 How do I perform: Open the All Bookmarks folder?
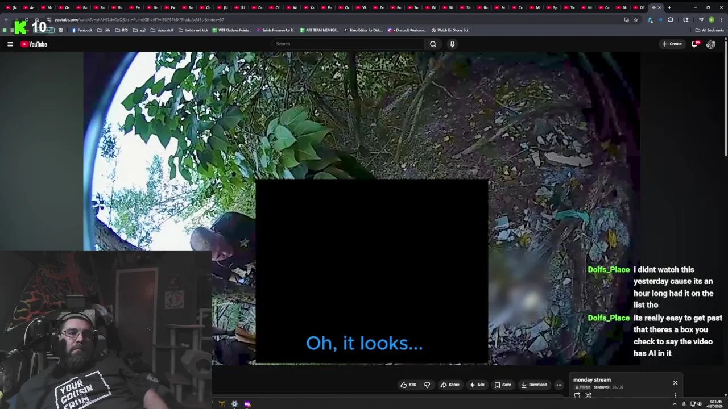tap(709, 30)
